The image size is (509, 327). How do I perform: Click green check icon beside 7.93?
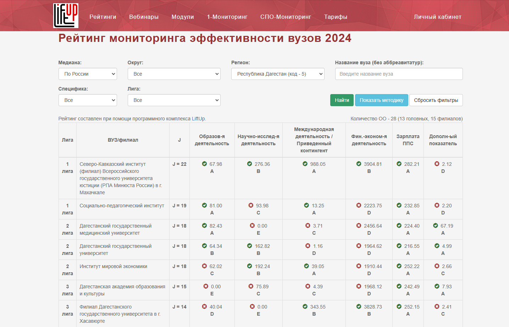pos(437,287)
